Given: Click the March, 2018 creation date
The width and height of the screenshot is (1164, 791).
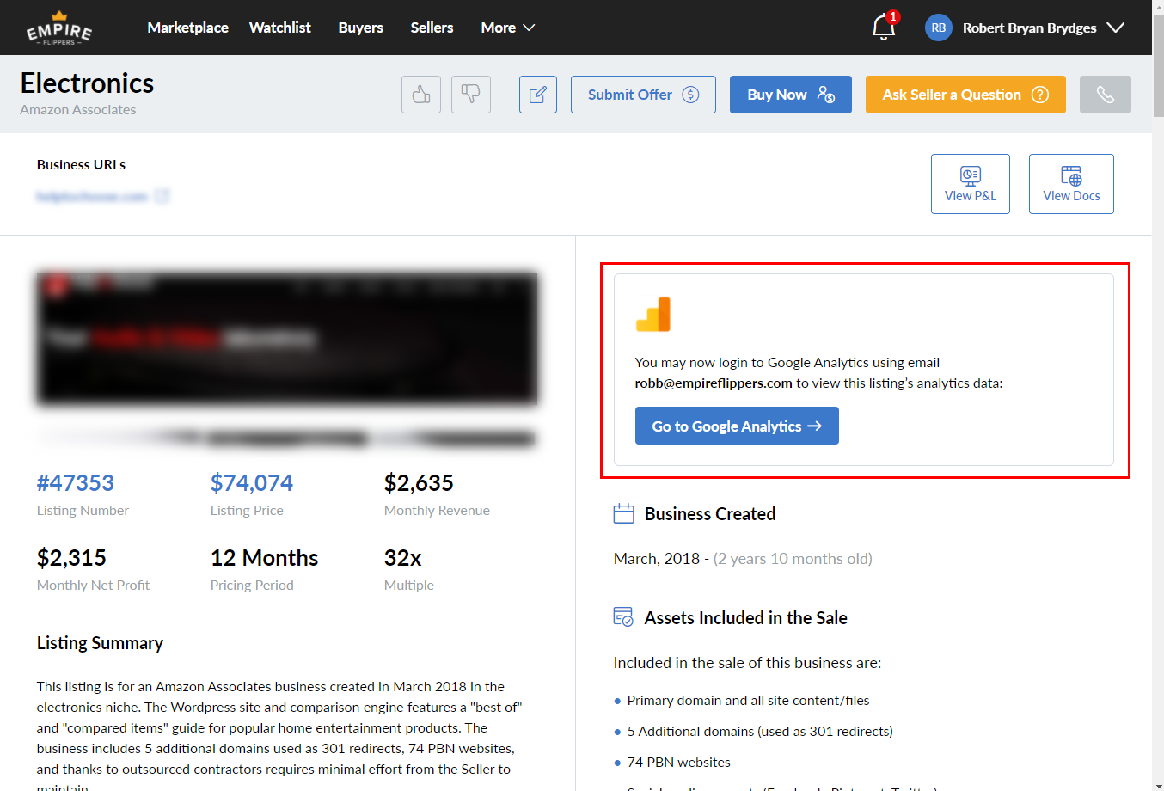Looking at the screenshot, I should click(657, 559).
